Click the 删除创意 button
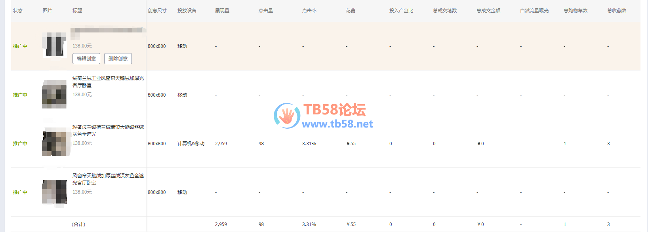The width and height of the screenshot is (648, 232). coord(118,59)
